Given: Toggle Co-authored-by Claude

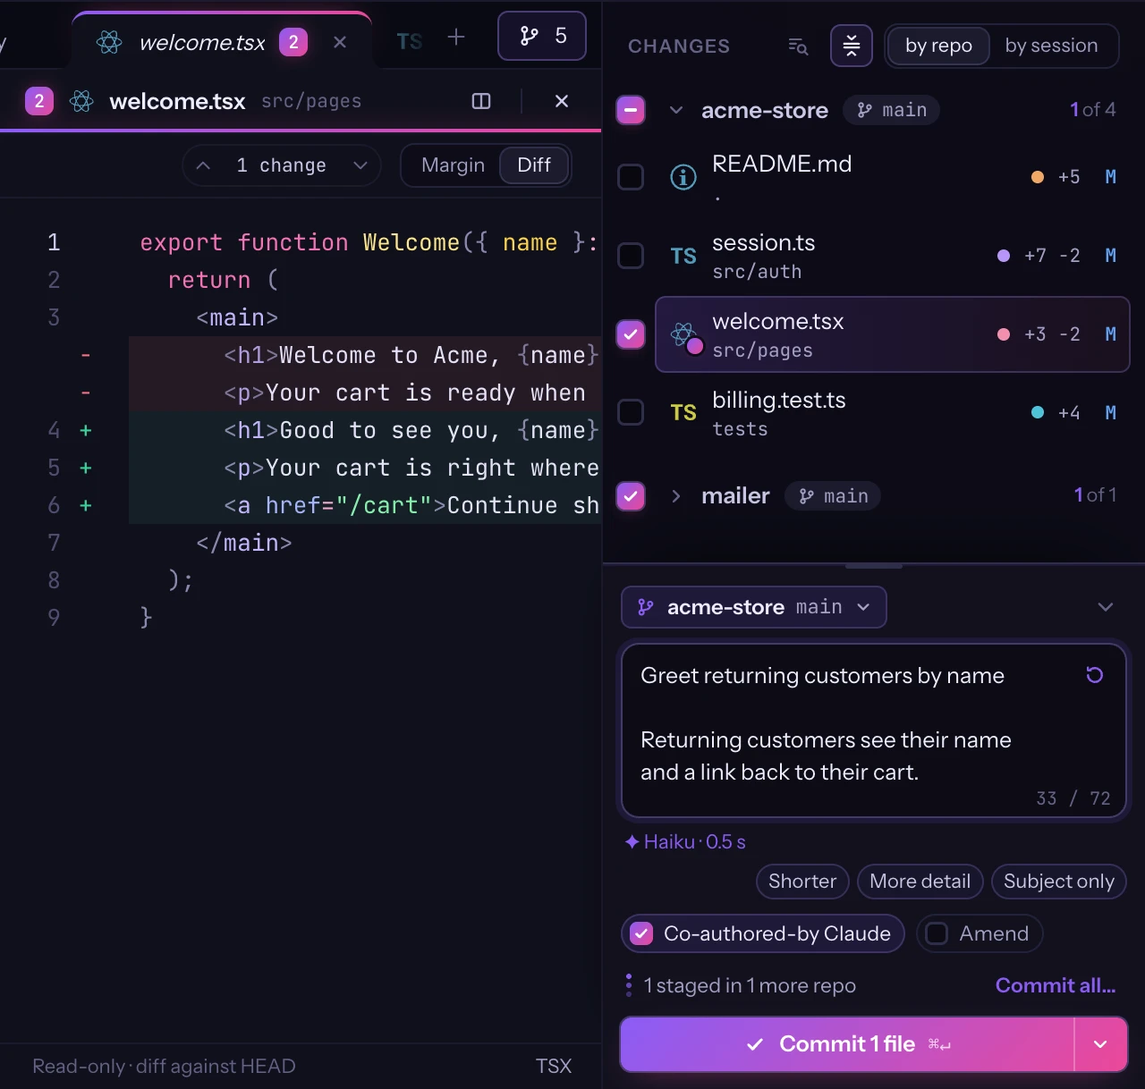Looking at the screenshot, I should [x=762, y=933].
